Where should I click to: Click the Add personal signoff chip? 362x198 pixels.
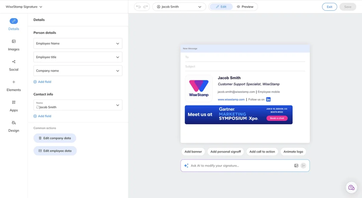tap(226, 152)
